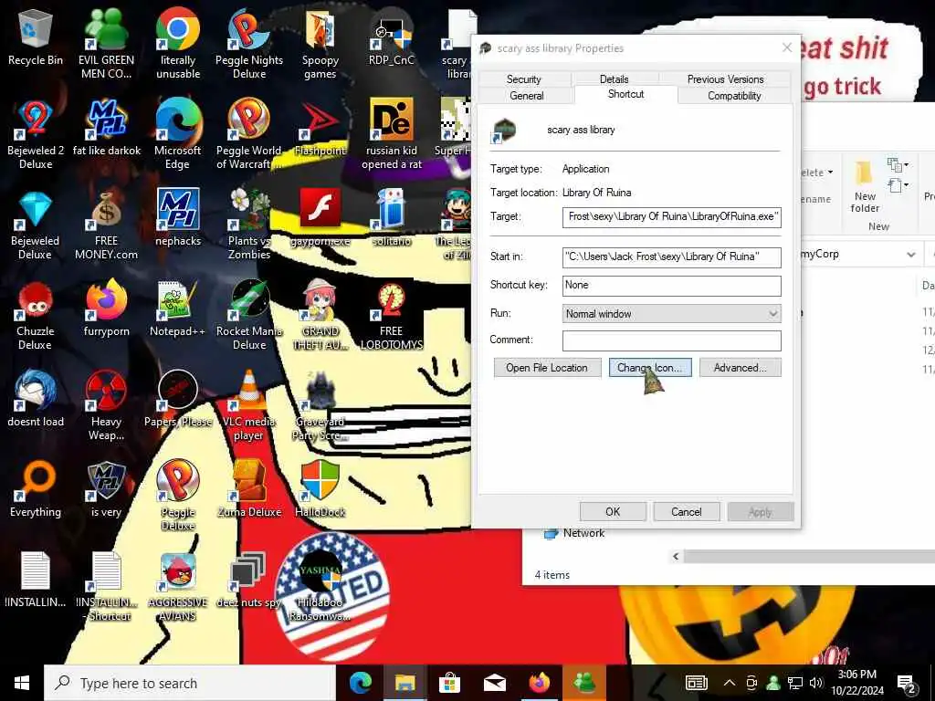Click the Target path field

[671, 217]
